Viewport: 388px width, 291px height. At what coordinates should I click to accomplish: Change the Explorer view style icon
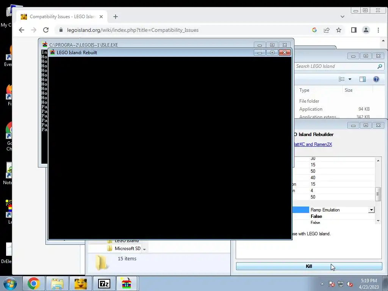coord(342,79)
